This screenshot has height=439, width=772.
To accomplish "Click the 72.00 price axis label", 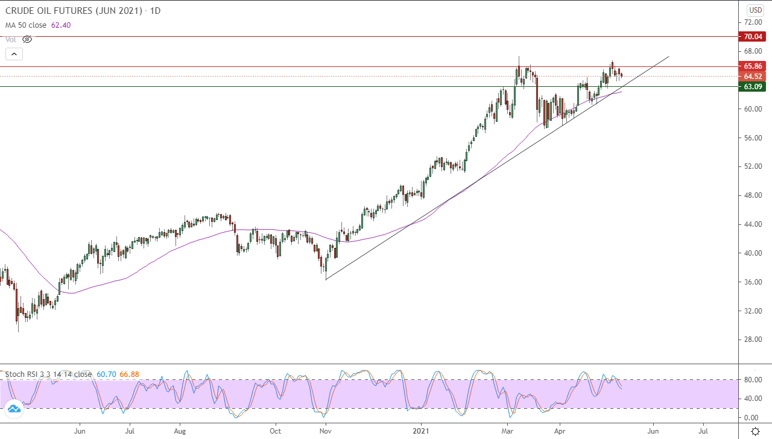I will click(x=753, y=22).
